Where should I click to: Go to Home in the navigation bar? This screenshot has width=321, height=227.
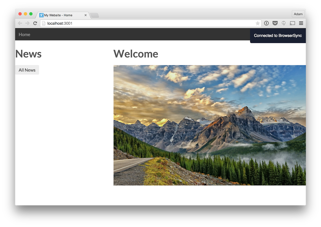click(x=24, y=34)
